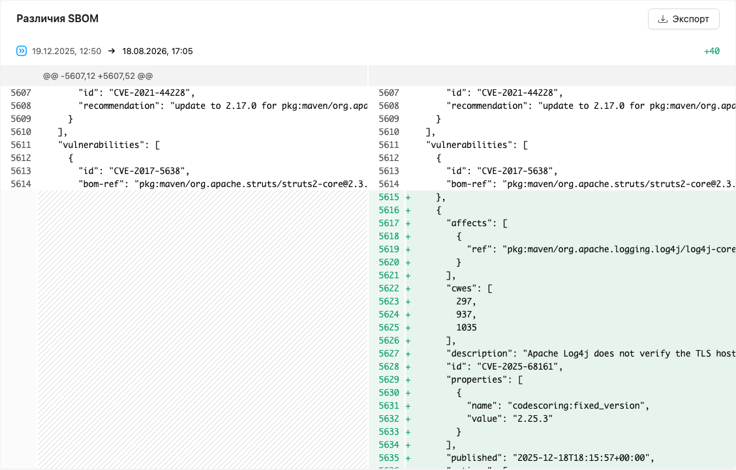Viewport: 736px width, 470px height.
Task: Click CWE value 1035
Action: 467,327
